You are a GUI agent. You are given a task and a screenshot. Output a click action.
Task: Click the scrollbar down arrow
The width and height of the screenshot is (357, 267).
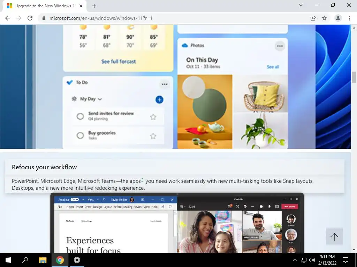tap(354, 250)
